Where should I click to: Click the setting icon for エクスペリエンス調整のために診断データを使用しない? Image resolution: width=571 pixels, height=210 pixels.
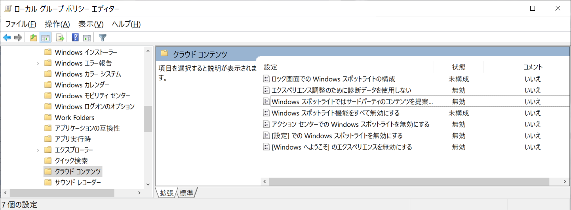pyautogui.click(x=266, y=90)
